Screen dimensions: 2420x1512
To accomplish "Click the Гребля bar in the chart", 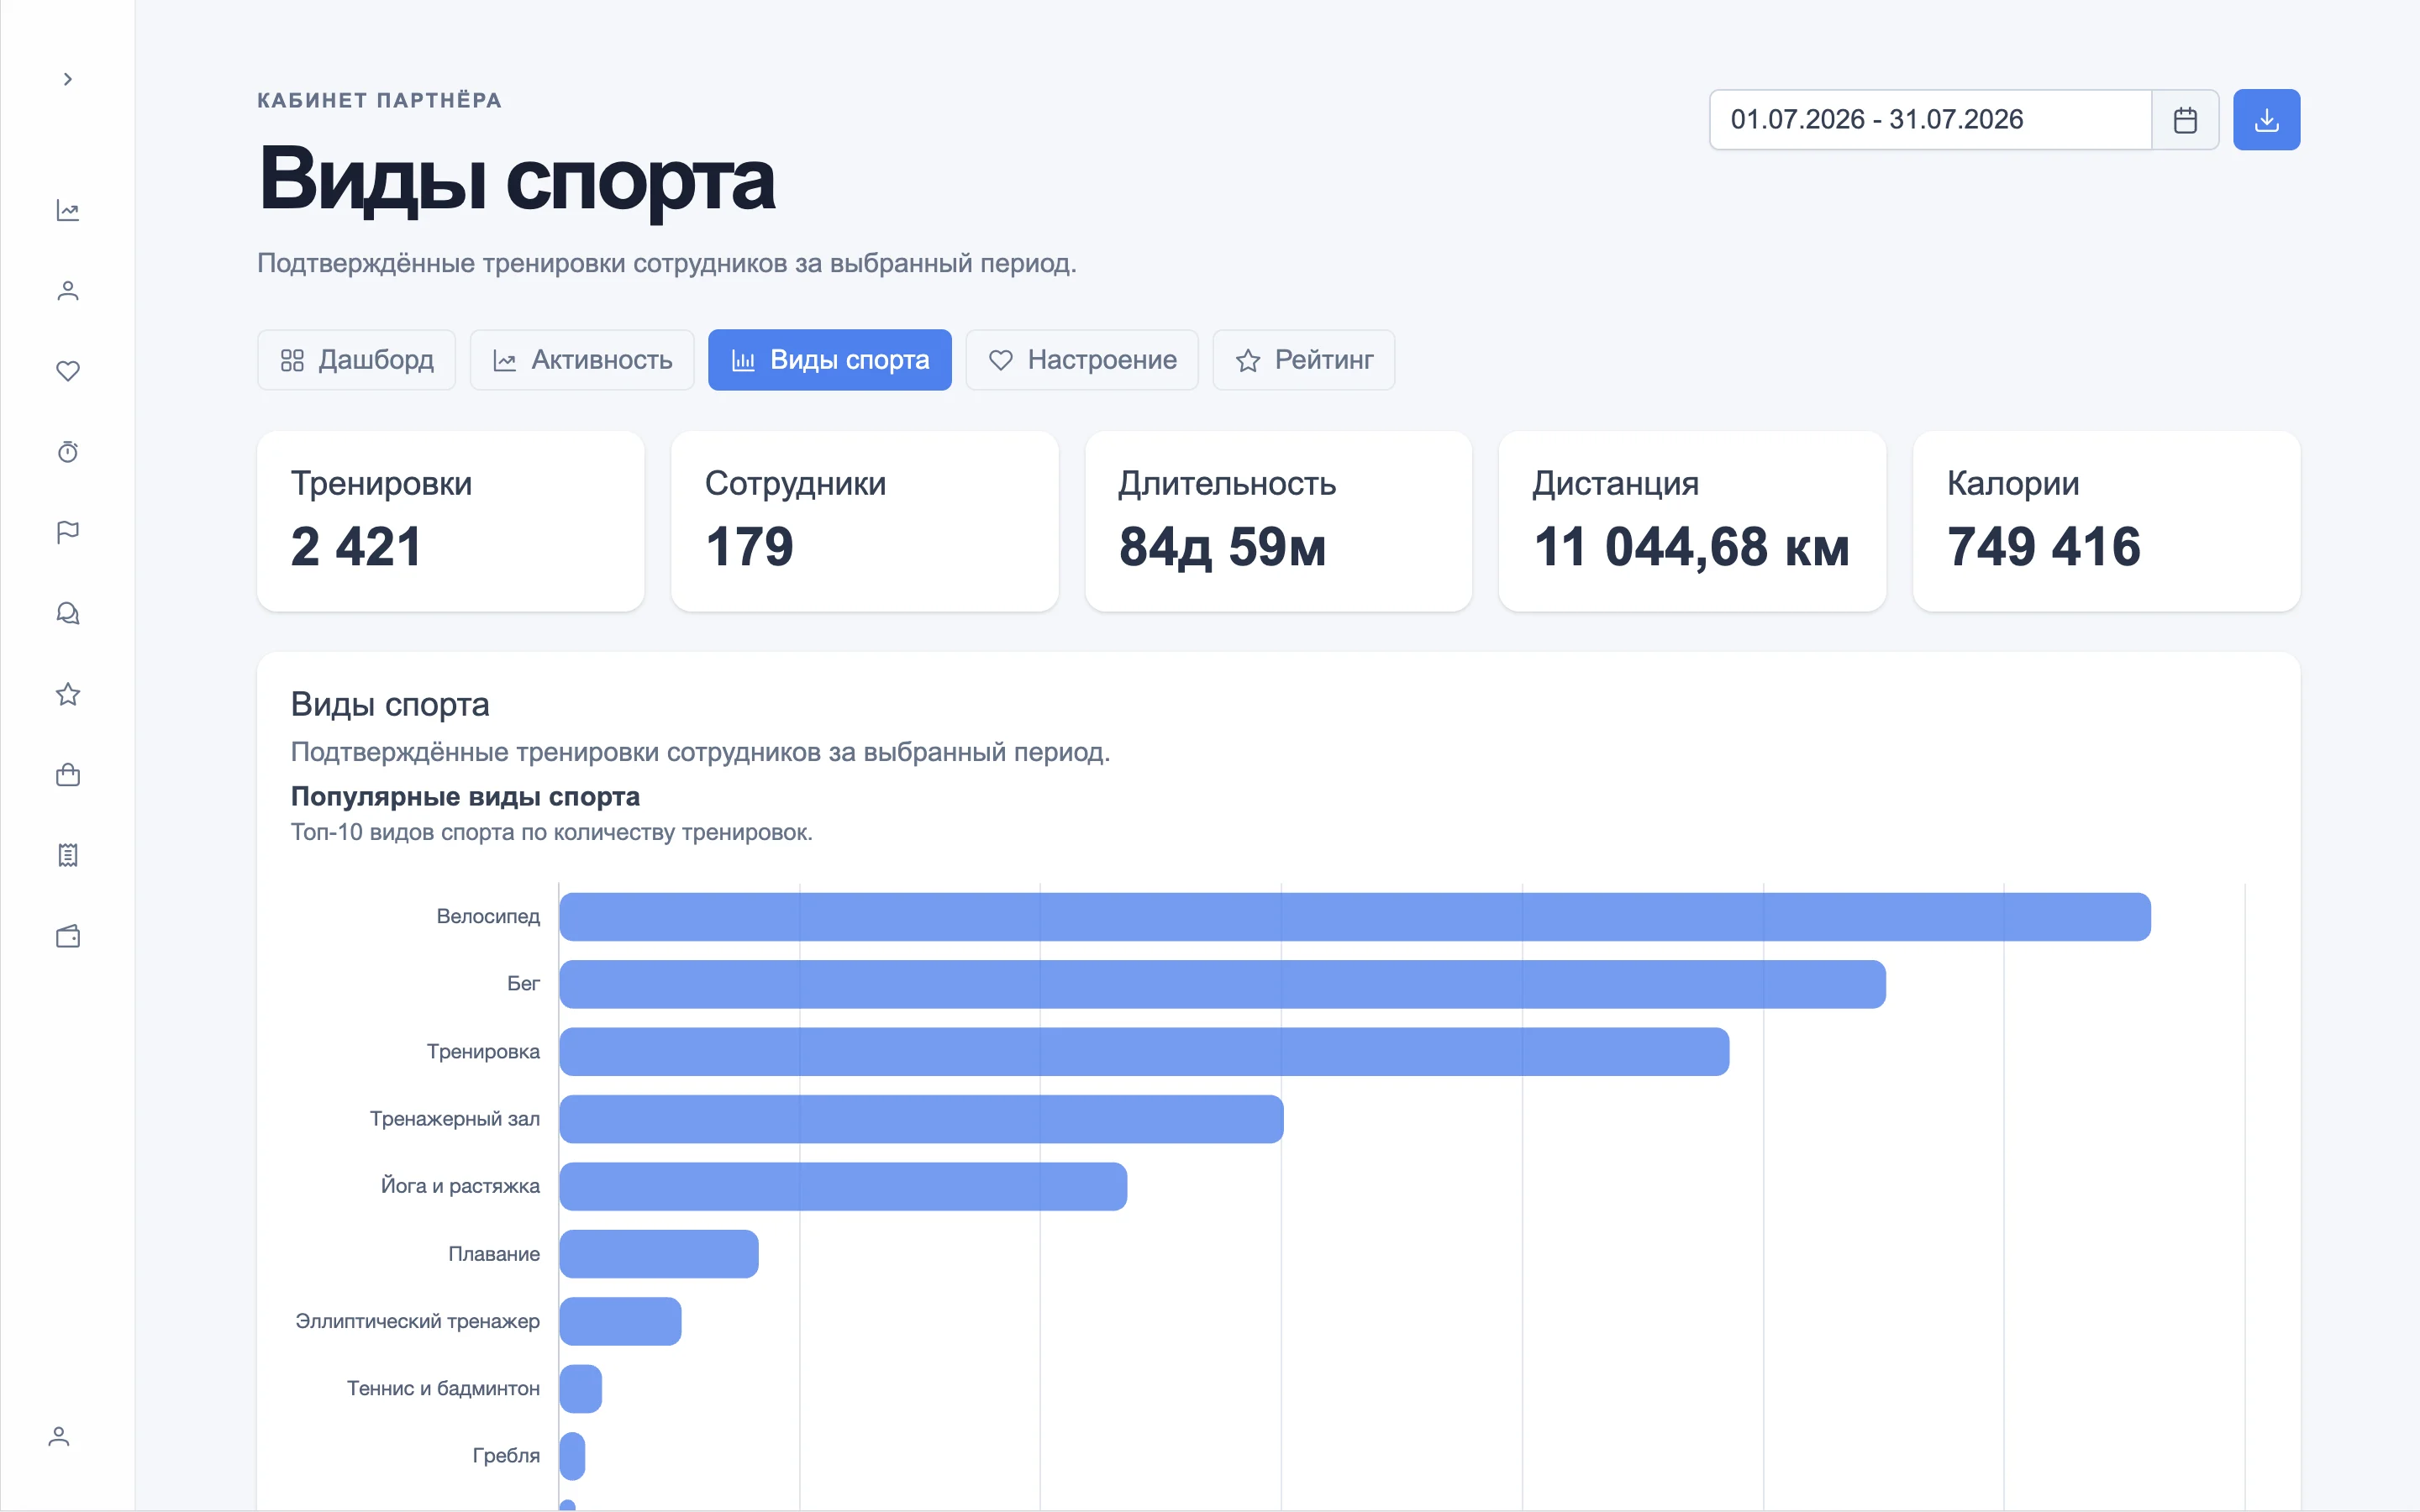I will 572,1456.
